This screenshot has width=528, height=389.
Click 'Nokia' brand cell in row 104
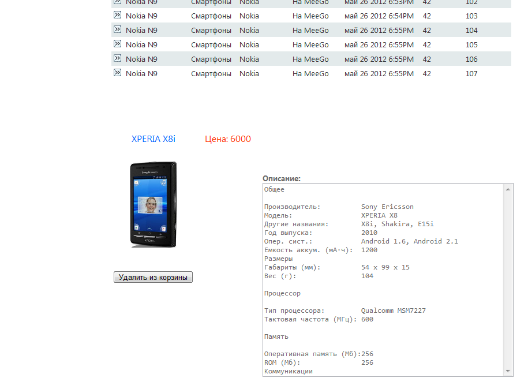tap(249, 31)
